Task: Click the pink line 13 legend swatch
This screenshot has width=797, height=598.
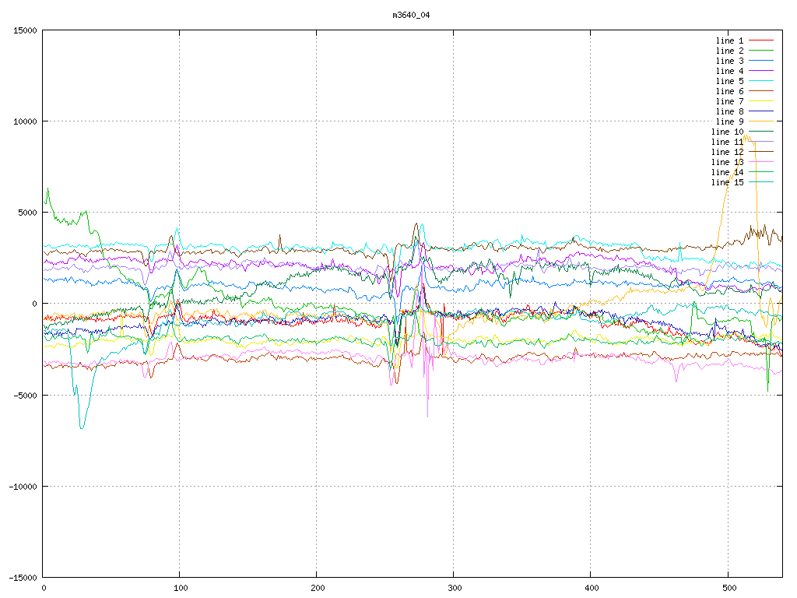Action: [761, 162]
